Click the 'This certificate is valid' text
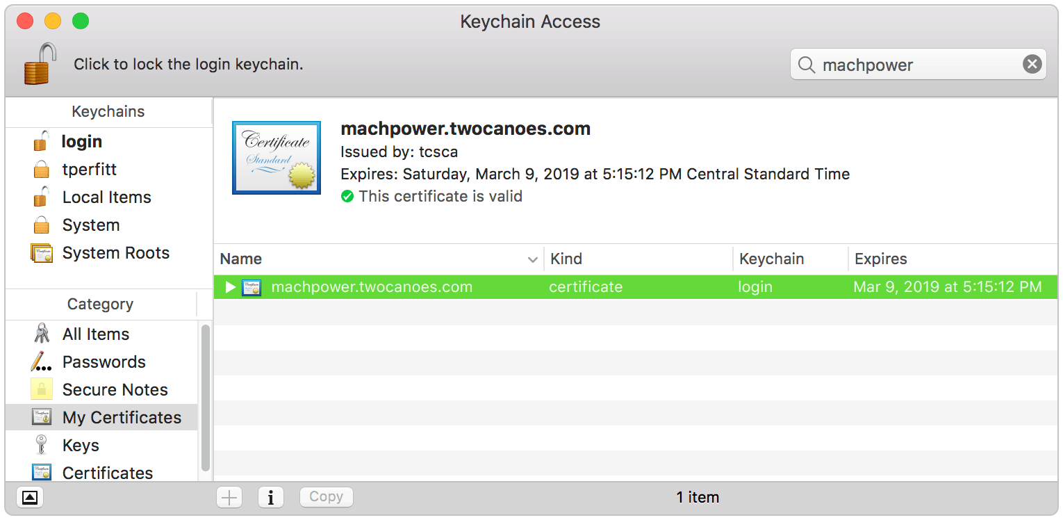 [x=440, y=197]
